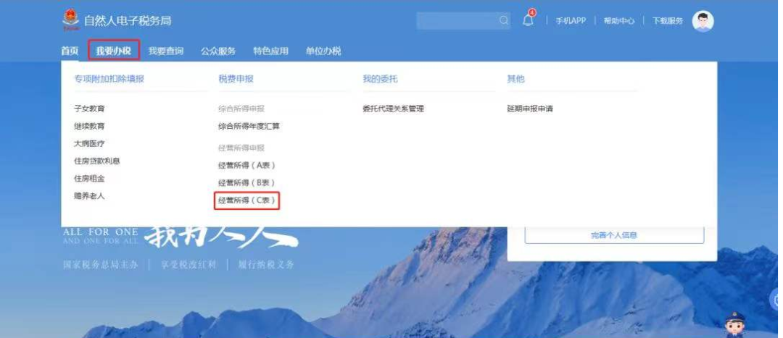
Task: Open the 我要查询 menu
Action: [x=166, y=51]
